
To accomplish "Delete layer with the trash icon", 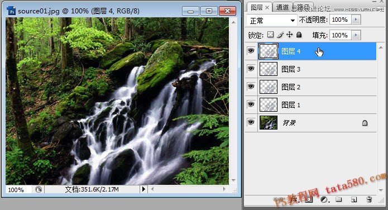I will pyautogui.click(x=369, y=199).
